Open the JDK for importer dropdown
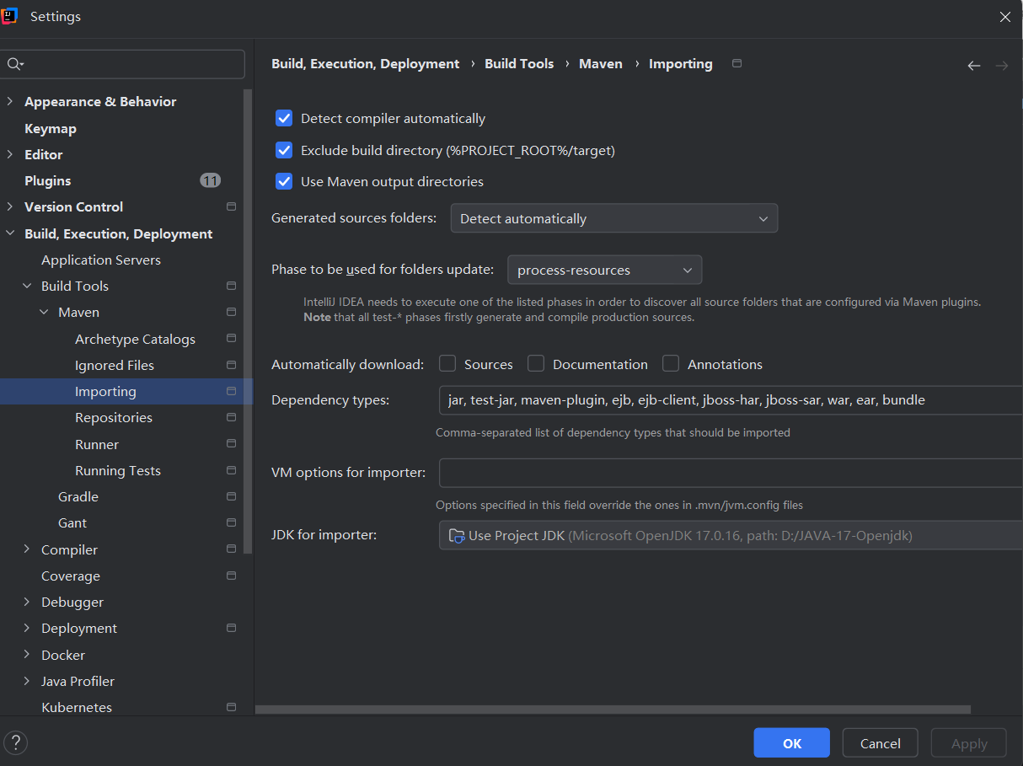This screenshot has height=766, width=1023. [x=731, y=535]
